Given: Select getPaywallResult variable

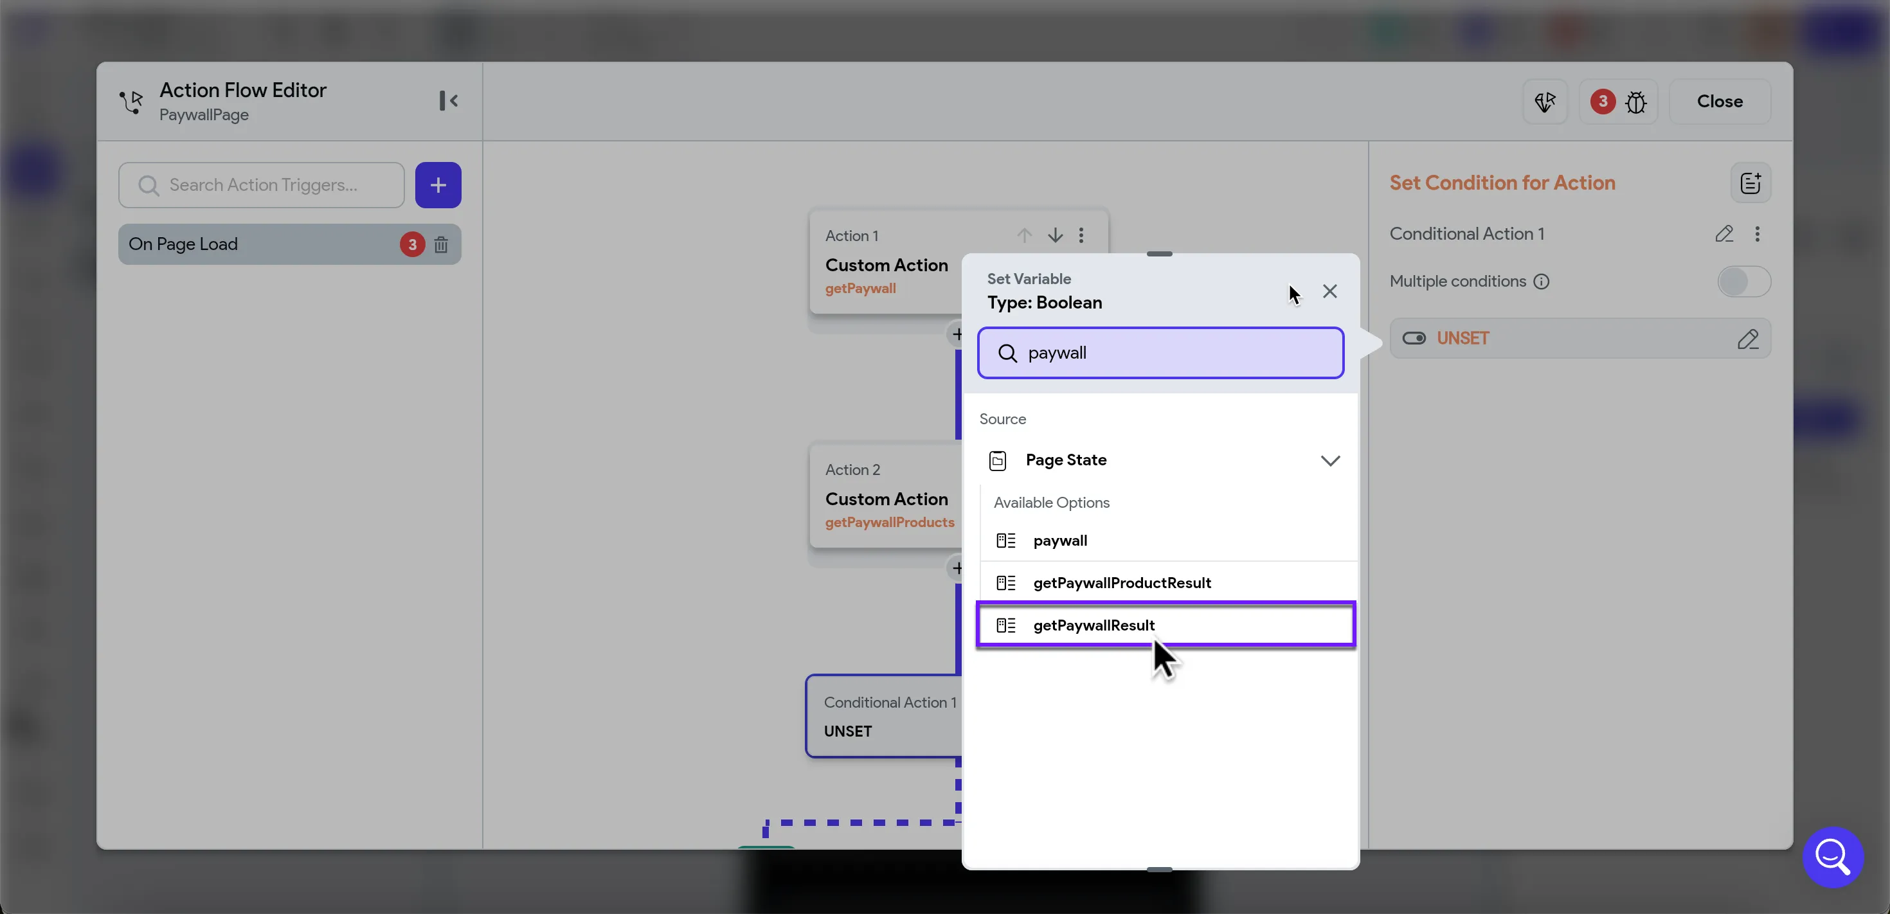Looking at the screenshot, I should click(x=1093, y=625).
